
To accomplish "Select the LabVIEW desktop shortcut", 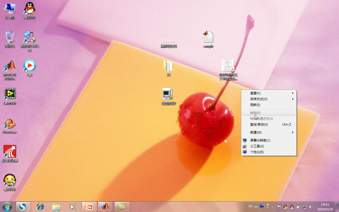I will (10, 96).
